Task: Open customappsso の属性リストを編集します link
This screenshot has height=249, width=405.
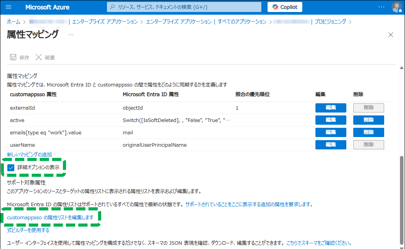Action: pos(50,217)
